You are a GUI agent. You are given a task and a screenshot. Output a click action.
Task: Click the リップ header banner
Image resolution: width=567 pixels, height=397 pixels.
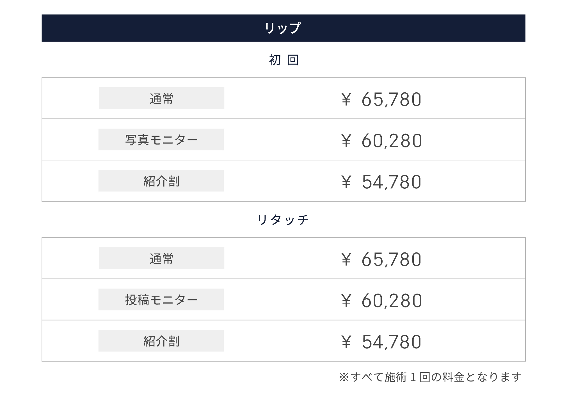(283, 28)
